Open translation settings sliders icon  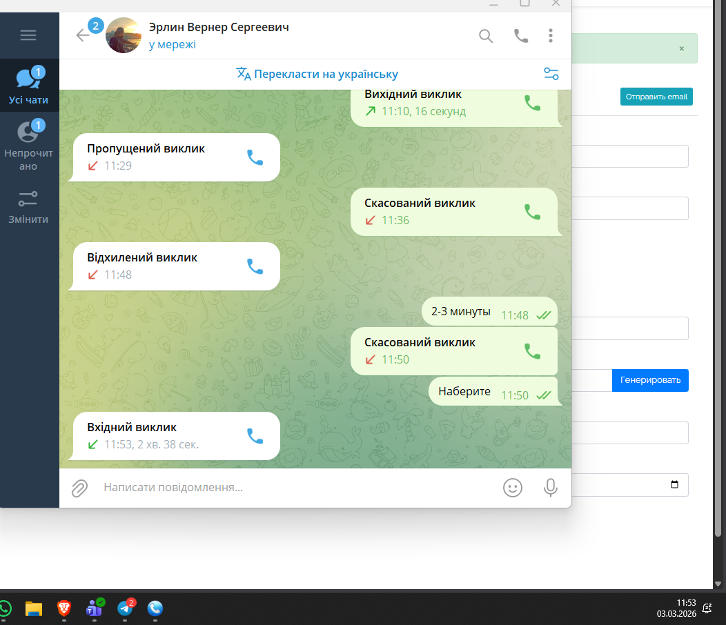tap(551, 74)
